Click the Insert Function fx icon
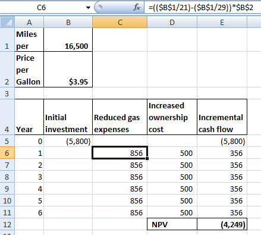This screenshot has width=261, height=235. pos(137,8)
